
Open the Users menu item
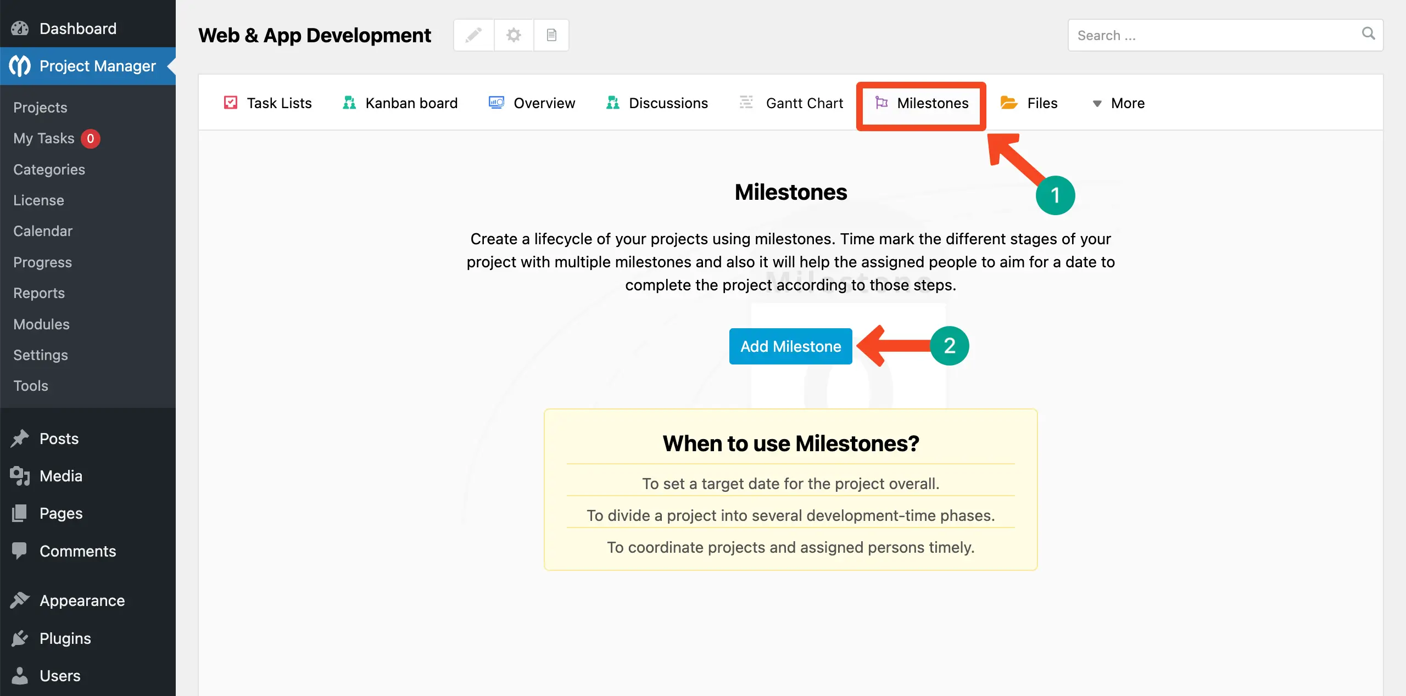click(60, 676)
